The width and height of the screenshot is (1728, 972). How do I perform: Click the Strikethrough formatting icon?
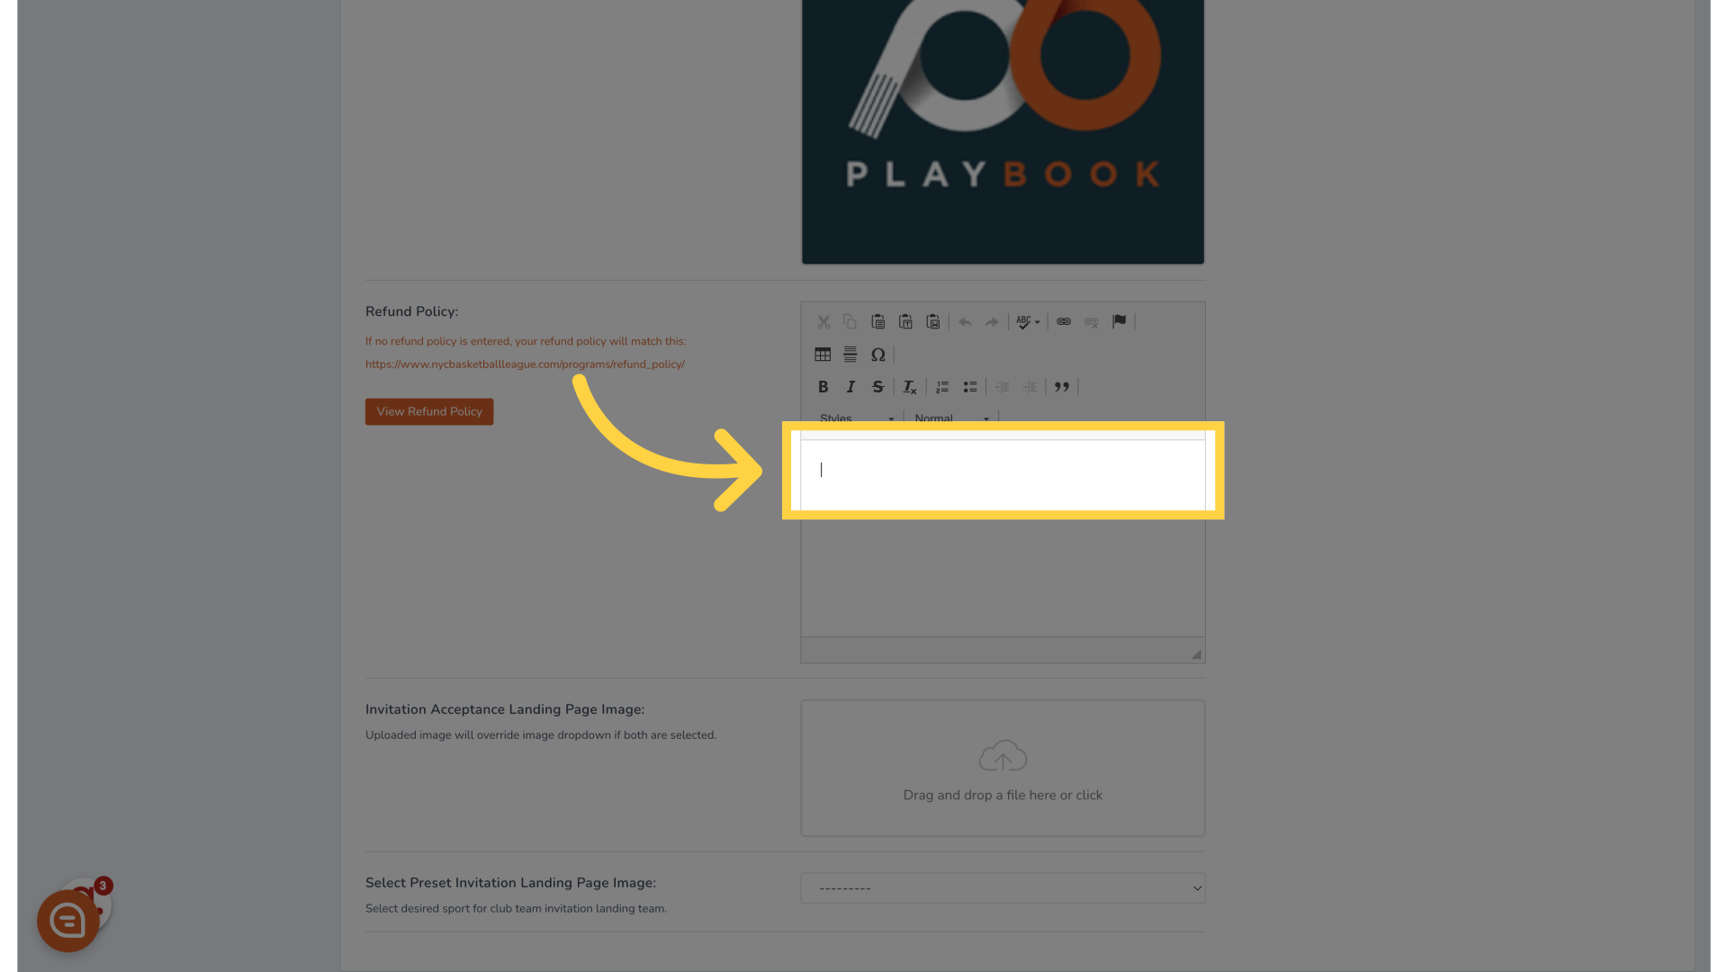878,387
